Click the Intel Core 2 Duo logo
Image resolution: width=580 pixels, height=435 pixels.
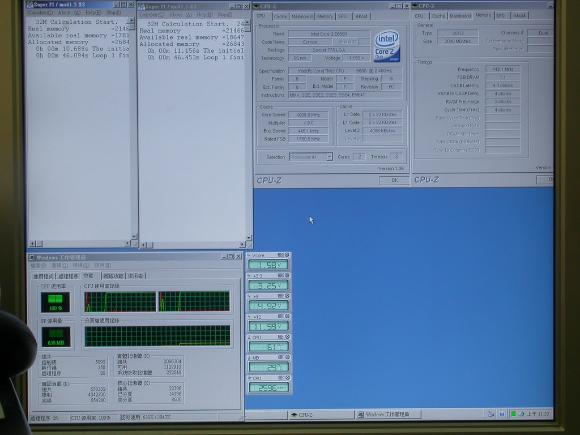[x=386, y=46]
